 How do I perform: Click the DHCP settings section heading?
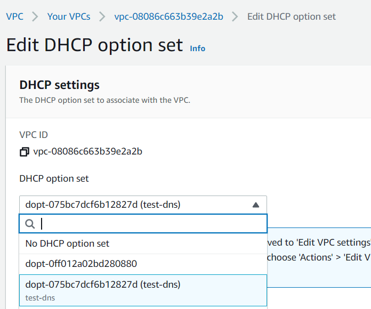[x=59, y=85]
